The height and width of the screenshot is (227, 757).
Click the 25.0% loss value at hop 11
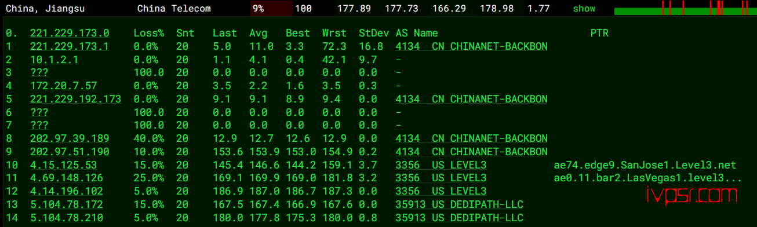pyautogui.click(x=148, y=178)
